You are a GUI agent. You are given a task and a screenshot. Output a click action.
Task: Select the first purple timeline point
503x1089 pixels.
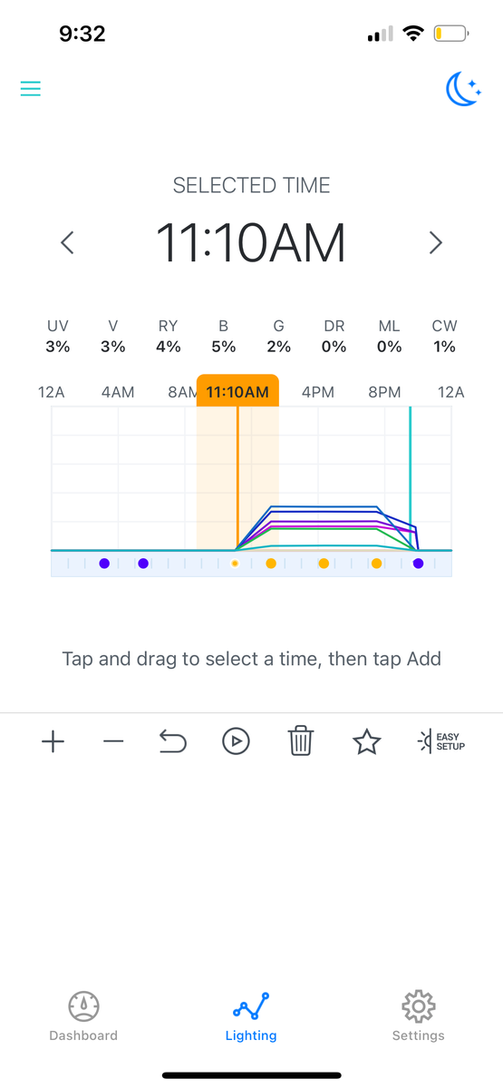click(104, 564)
